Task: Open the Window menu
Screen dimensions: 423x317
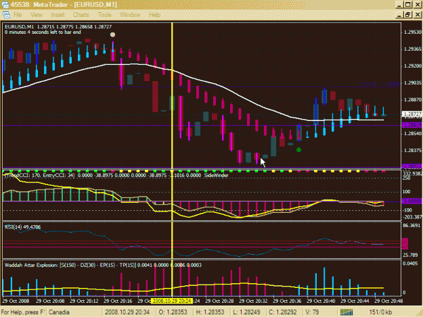Action: pos(130,15)
